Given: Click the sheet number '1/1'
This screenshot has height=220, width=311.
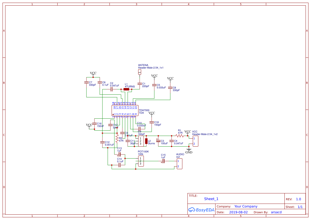Looking at the screenshot, I should pos(300,207).
